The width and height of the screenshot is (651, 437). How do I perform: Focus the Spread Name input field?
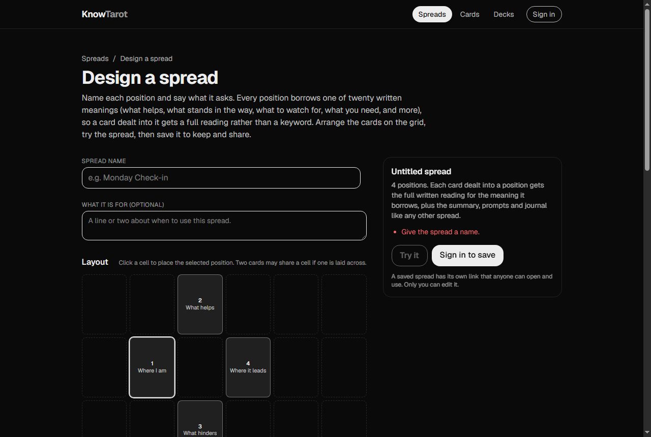pyautogui.click(x=221, y=178)
